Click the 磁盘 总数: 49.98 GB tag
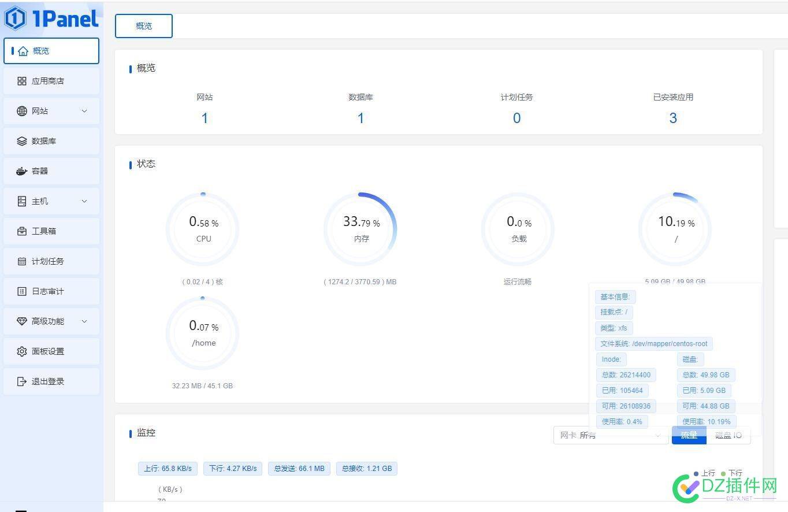The image size is (788, 512). click(706, 374)
